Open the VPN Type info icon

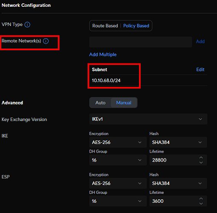pos(27,25)
